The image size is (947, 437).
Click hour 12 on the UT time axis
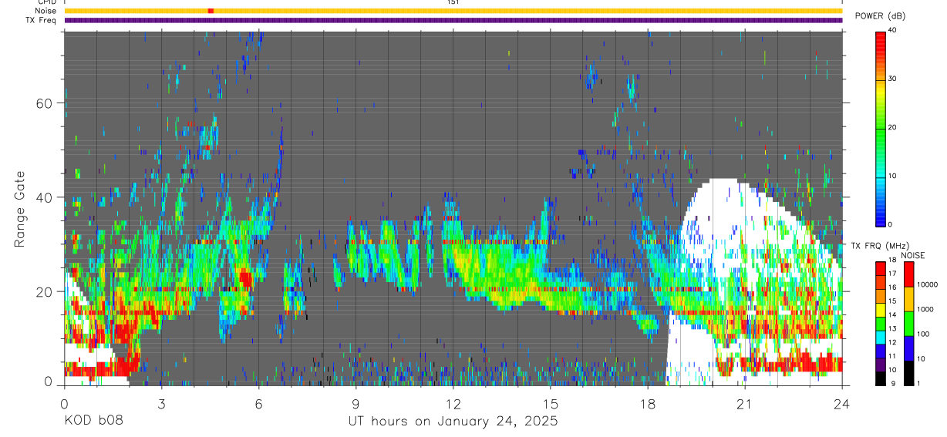[453, 403]
